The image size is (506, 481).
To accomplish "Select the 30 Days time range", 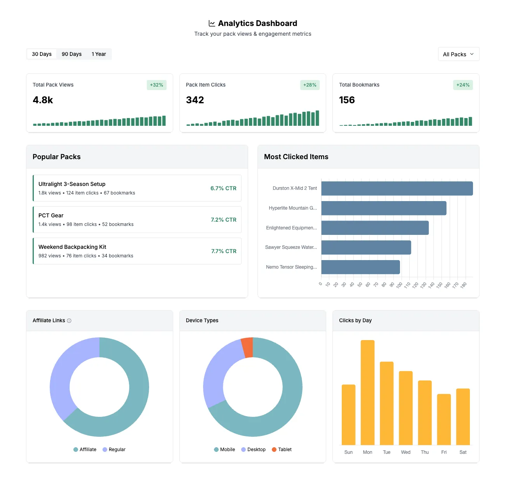I will point(41,54).
